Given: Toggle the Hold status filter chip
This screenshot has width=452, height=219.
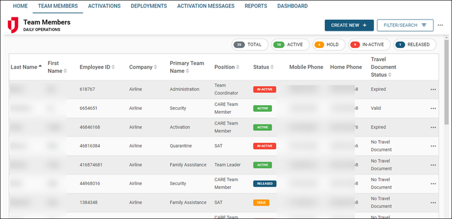Looking at the screenshot, I should (328, 45).
